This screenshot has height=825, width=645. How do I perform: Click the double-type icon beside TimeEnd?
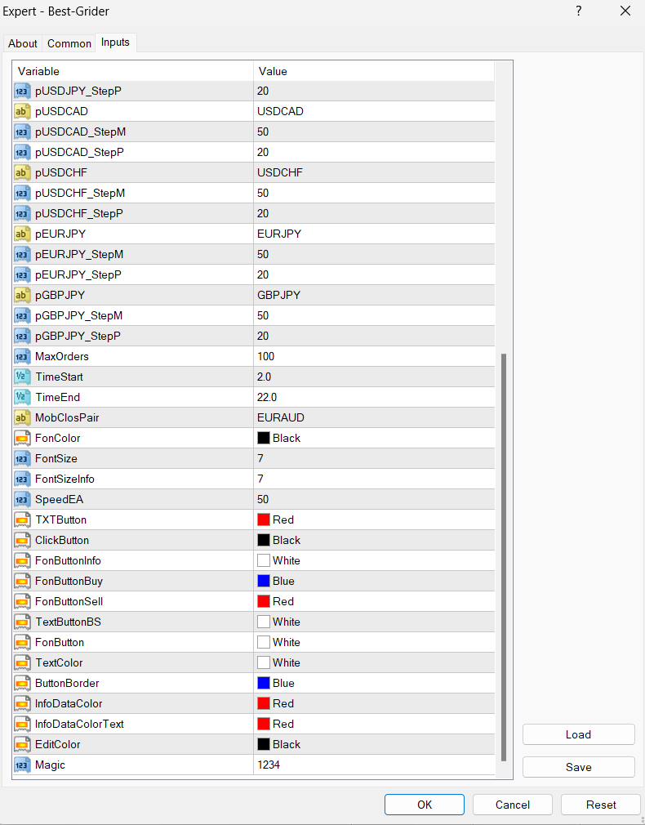pyautogui.click(x=23, y=397)
